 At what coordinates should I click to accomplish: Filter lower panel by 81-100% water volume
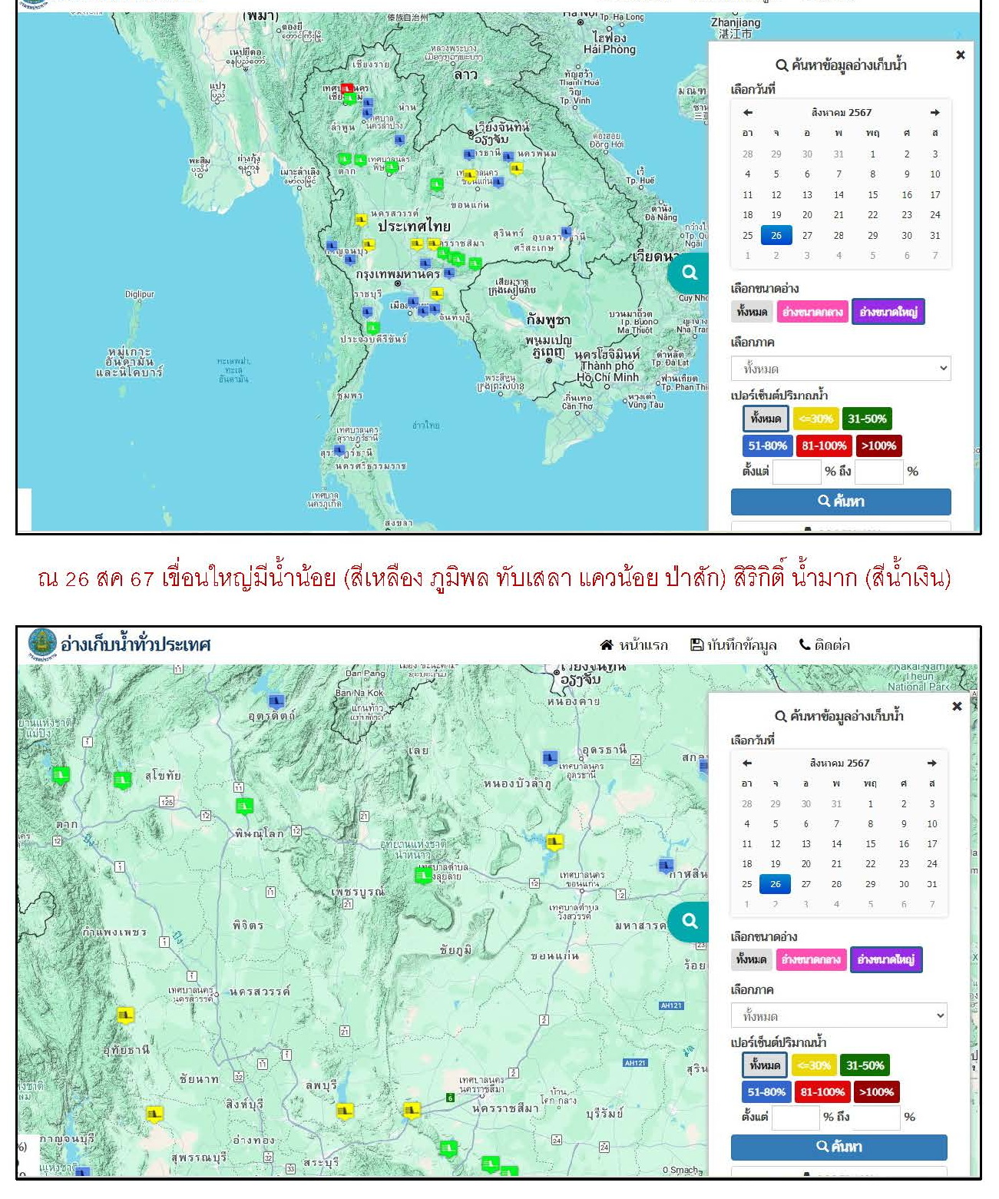click(x=822, y=1092)
